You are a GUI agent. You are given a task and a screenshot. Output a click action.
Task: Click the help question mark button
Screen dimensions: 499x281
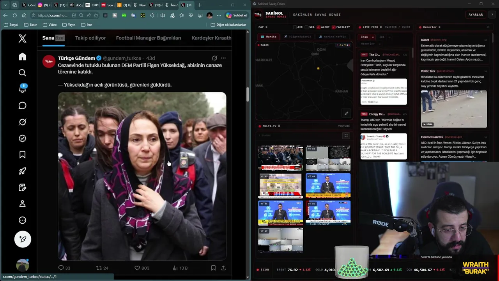[492, 14]
